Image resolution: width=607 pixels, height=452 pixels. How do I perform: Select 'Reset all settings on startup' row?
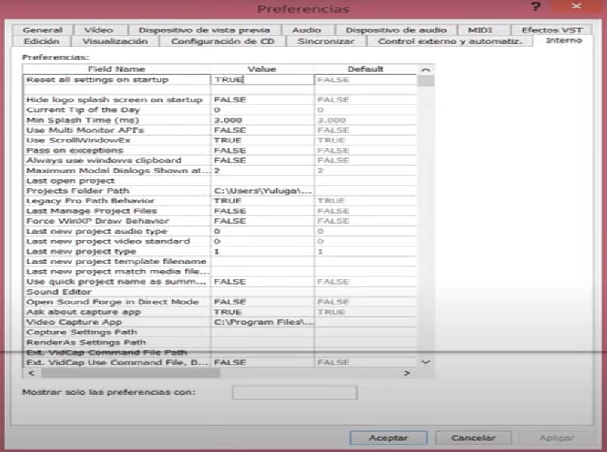220,80
